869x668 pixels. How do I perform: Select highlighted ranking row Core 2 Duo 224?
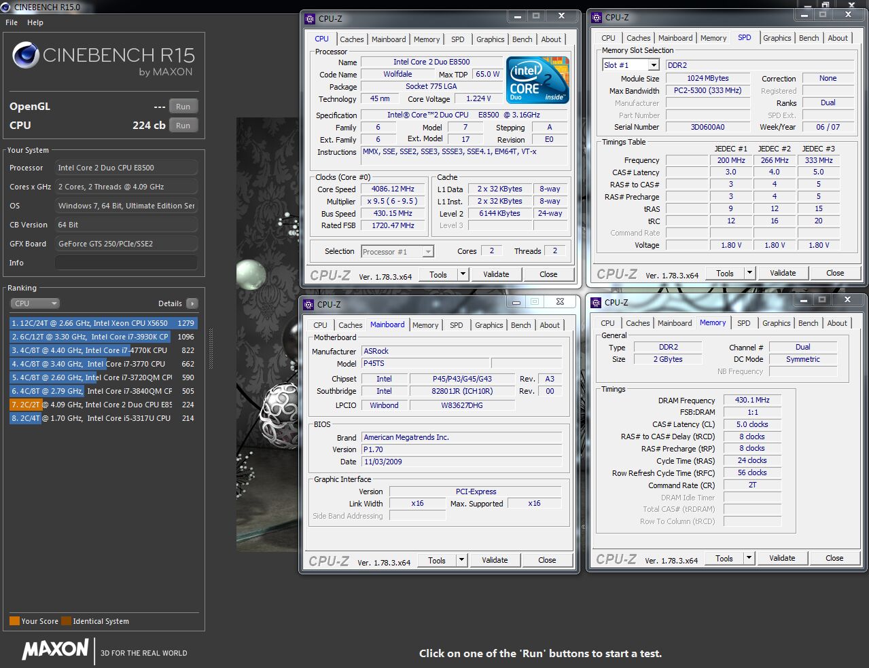pyautogui.click(x=103, y=405)
